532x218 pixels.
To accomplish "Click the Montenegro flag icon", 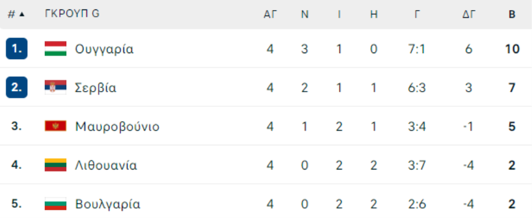I will [56, 126].
